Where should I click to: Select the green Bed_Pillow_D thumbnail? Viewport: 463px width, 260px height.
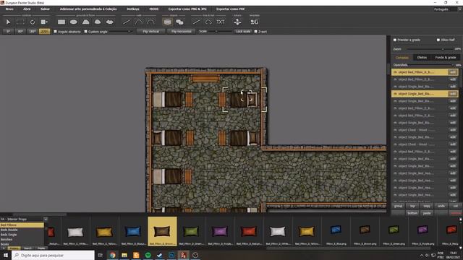pos(191,232)
